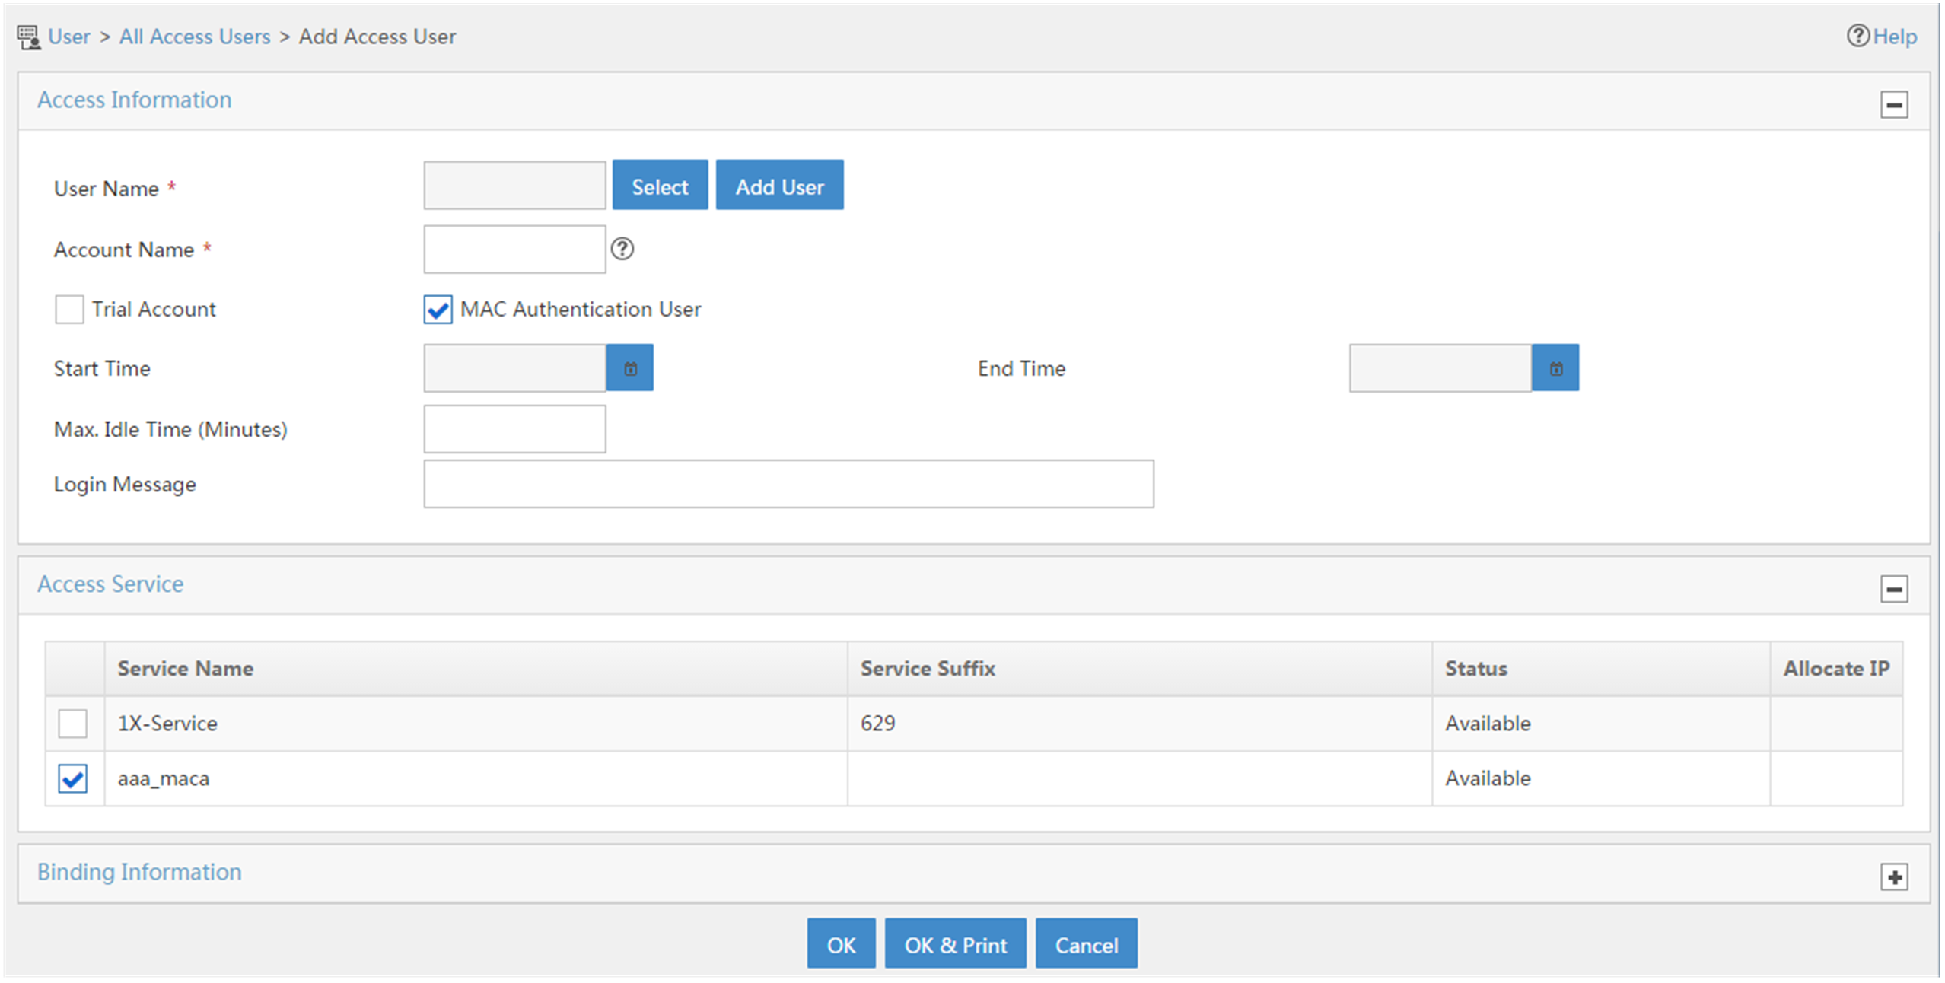Click the "MAC Authentication User" label text
The height and width of the screenshot is (983, 1945).
(581, 310)
